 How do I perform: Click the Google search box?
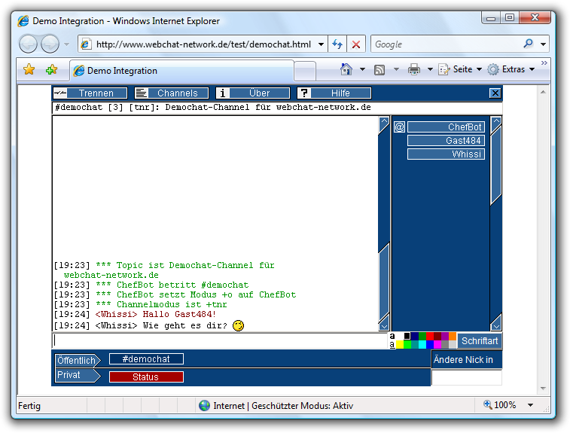(x=447, y=44)
